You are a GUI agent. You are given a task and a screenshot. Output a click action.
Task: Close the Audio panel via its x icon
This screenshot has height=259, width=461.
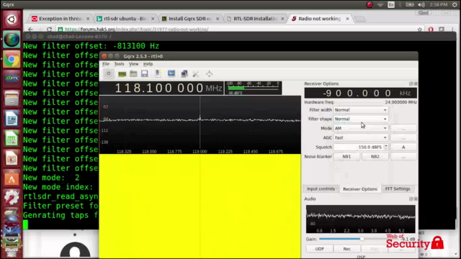click(416, 199)
